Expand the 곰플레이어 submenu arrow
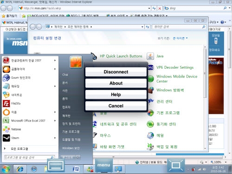Image resolution: width=232 pixels, height=174 pixels. [x=55, y=69]
